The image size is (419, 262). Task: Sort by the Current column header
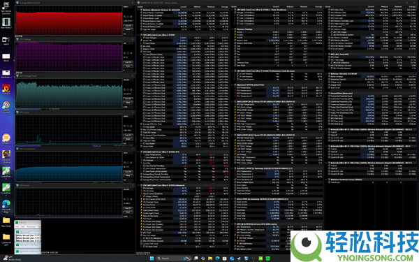click(183, 7)
